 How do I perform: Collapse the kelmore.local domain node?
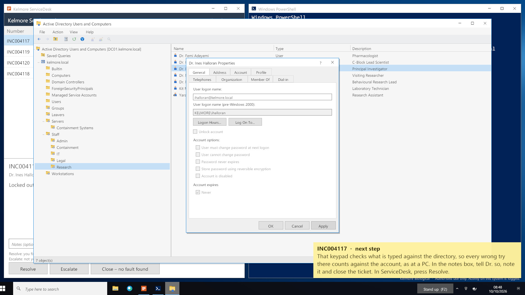39,62
